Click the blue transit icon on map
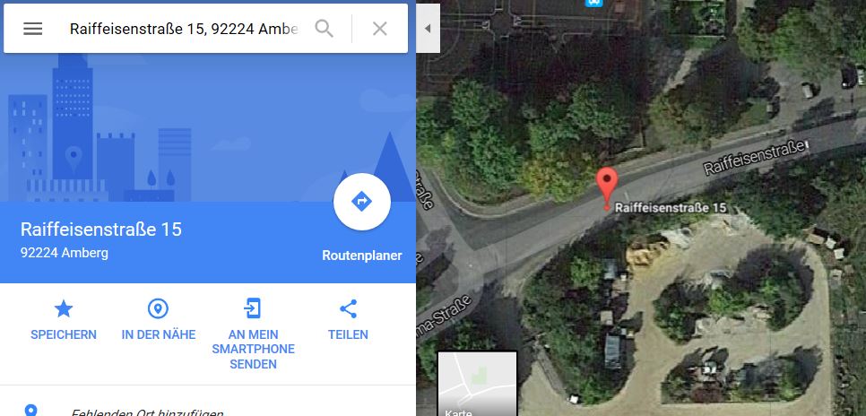The image size is (866, 416). (x=593, y=3)
